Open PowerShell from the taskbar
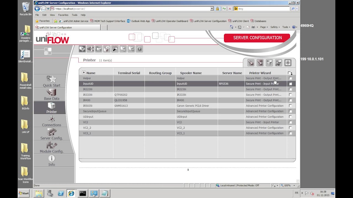 pos(61,193)
